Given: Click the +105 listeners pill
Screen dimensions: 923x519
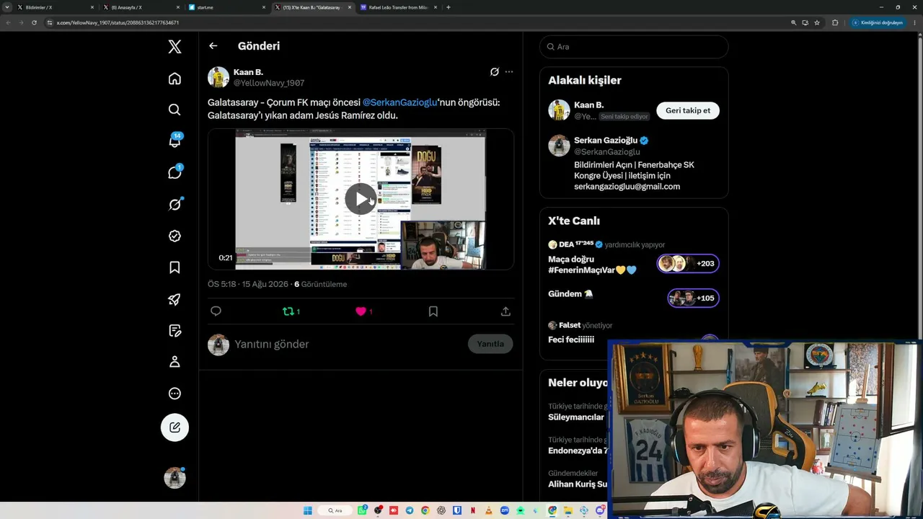Looking at the screenshot, I should pos(693,298).
